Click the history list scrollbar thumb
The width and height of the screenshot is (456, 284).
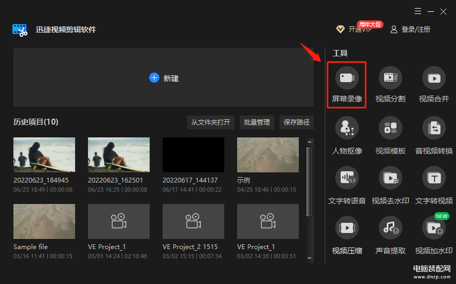click(x=310, y=182)
